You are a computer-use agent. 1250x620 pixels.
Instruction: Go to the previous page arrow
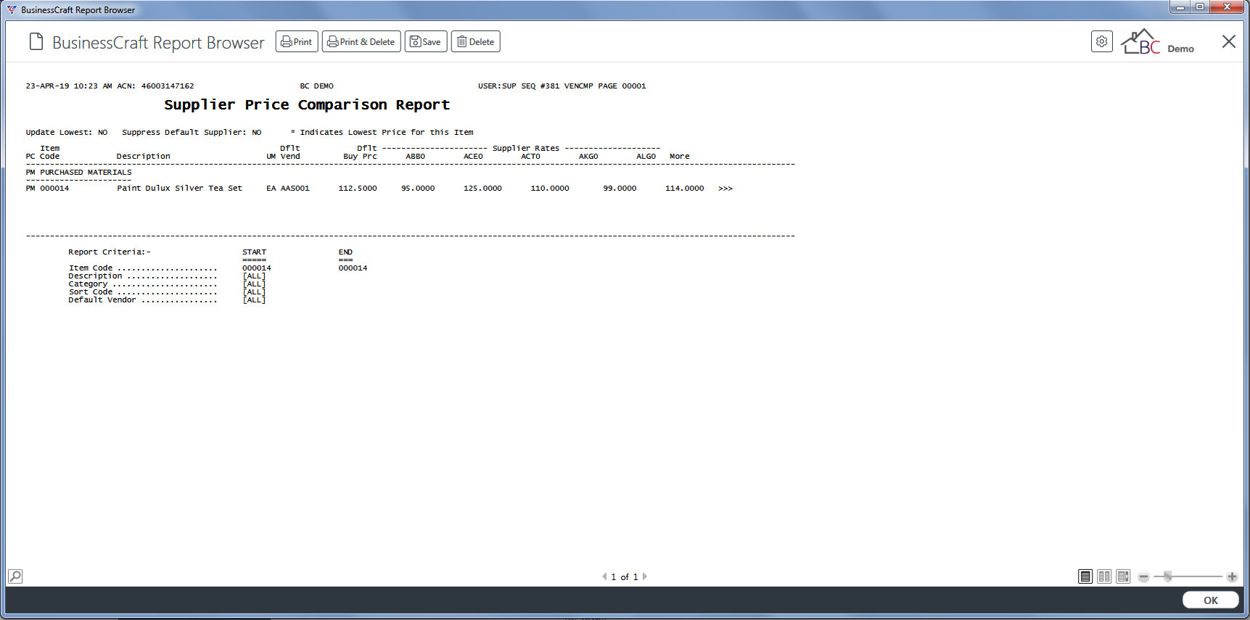pos(604,576)
